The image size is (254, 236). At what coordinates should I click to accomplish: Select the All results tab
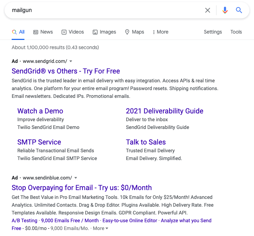pos(18,32)
